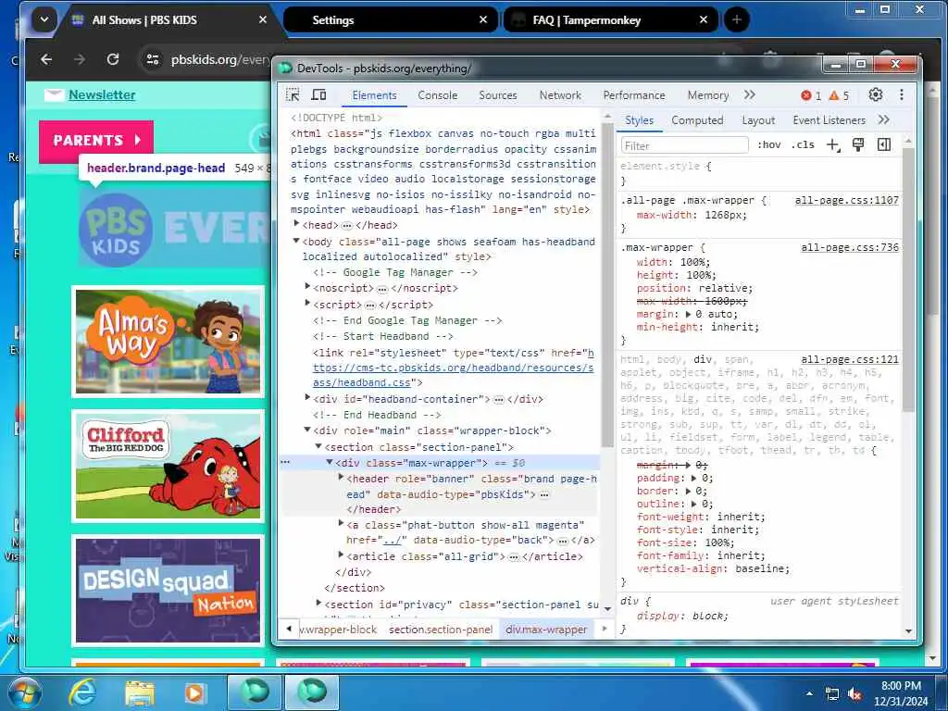Open all-page.css:736 source link
This screenshot has width=948, height=711.
pyautogui.click(x=850, y=247)
